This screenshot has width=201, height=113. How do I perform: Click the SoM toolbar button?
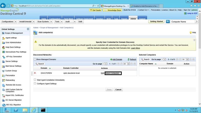tap(81, 21)
